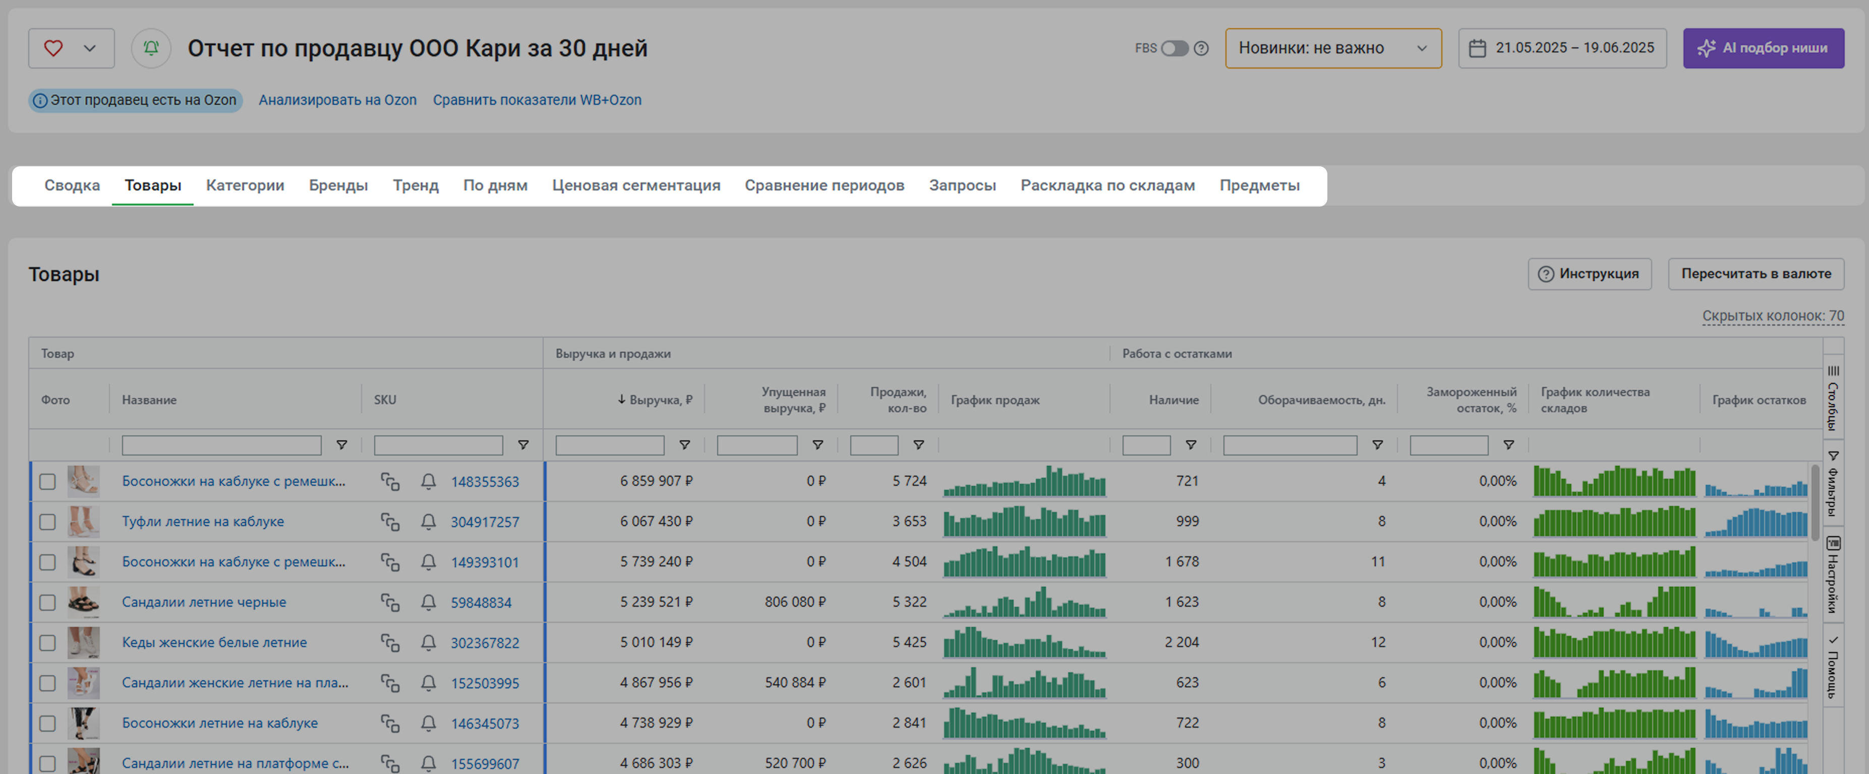The width and height of the screenshot is (1869, 774).
Task: Click similar-items icon for SKU 59848834
Action: [390, 602]
